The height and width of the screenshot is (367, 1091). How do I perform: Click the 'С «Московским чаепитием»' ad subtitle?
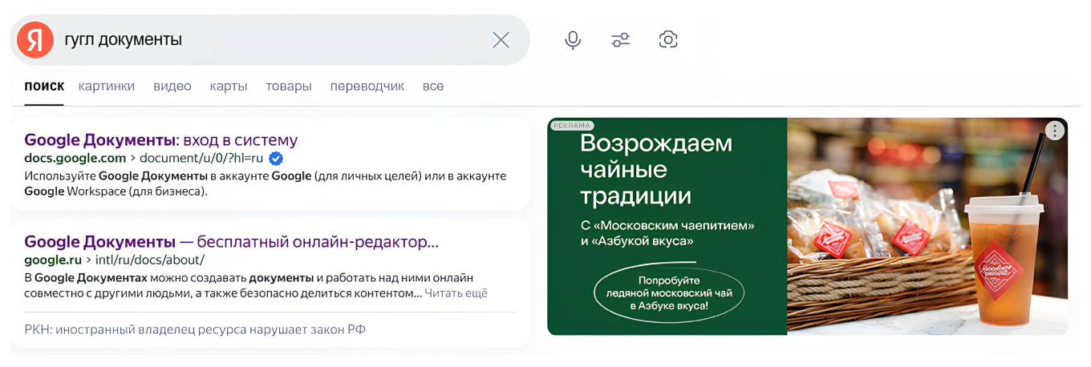click(667, 232)
